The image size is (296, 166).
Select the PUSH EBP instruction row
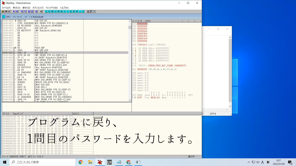[65, 48]
